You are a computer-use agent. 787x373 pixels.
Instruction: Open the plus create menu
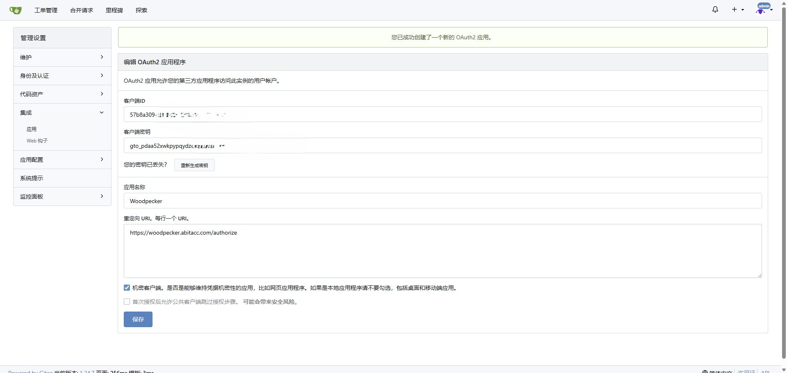pos(737,9)
